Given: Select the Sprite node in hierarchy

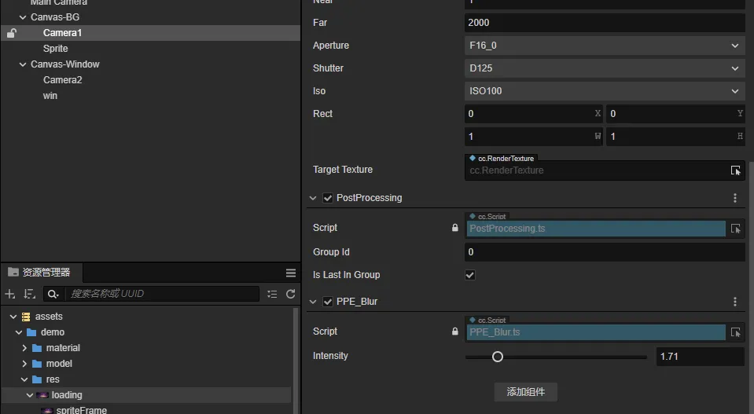Looking at the screenshot, I should point(55,49).
